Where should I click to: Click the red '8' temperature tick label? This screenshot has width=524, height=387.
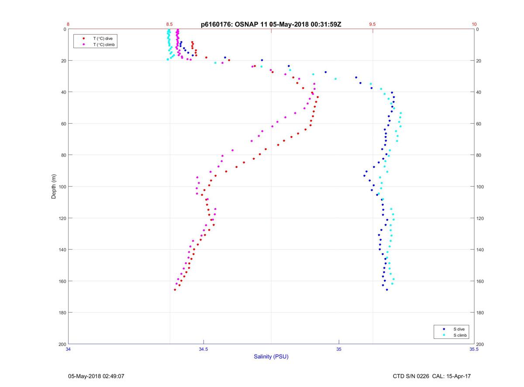coord(68,24)
